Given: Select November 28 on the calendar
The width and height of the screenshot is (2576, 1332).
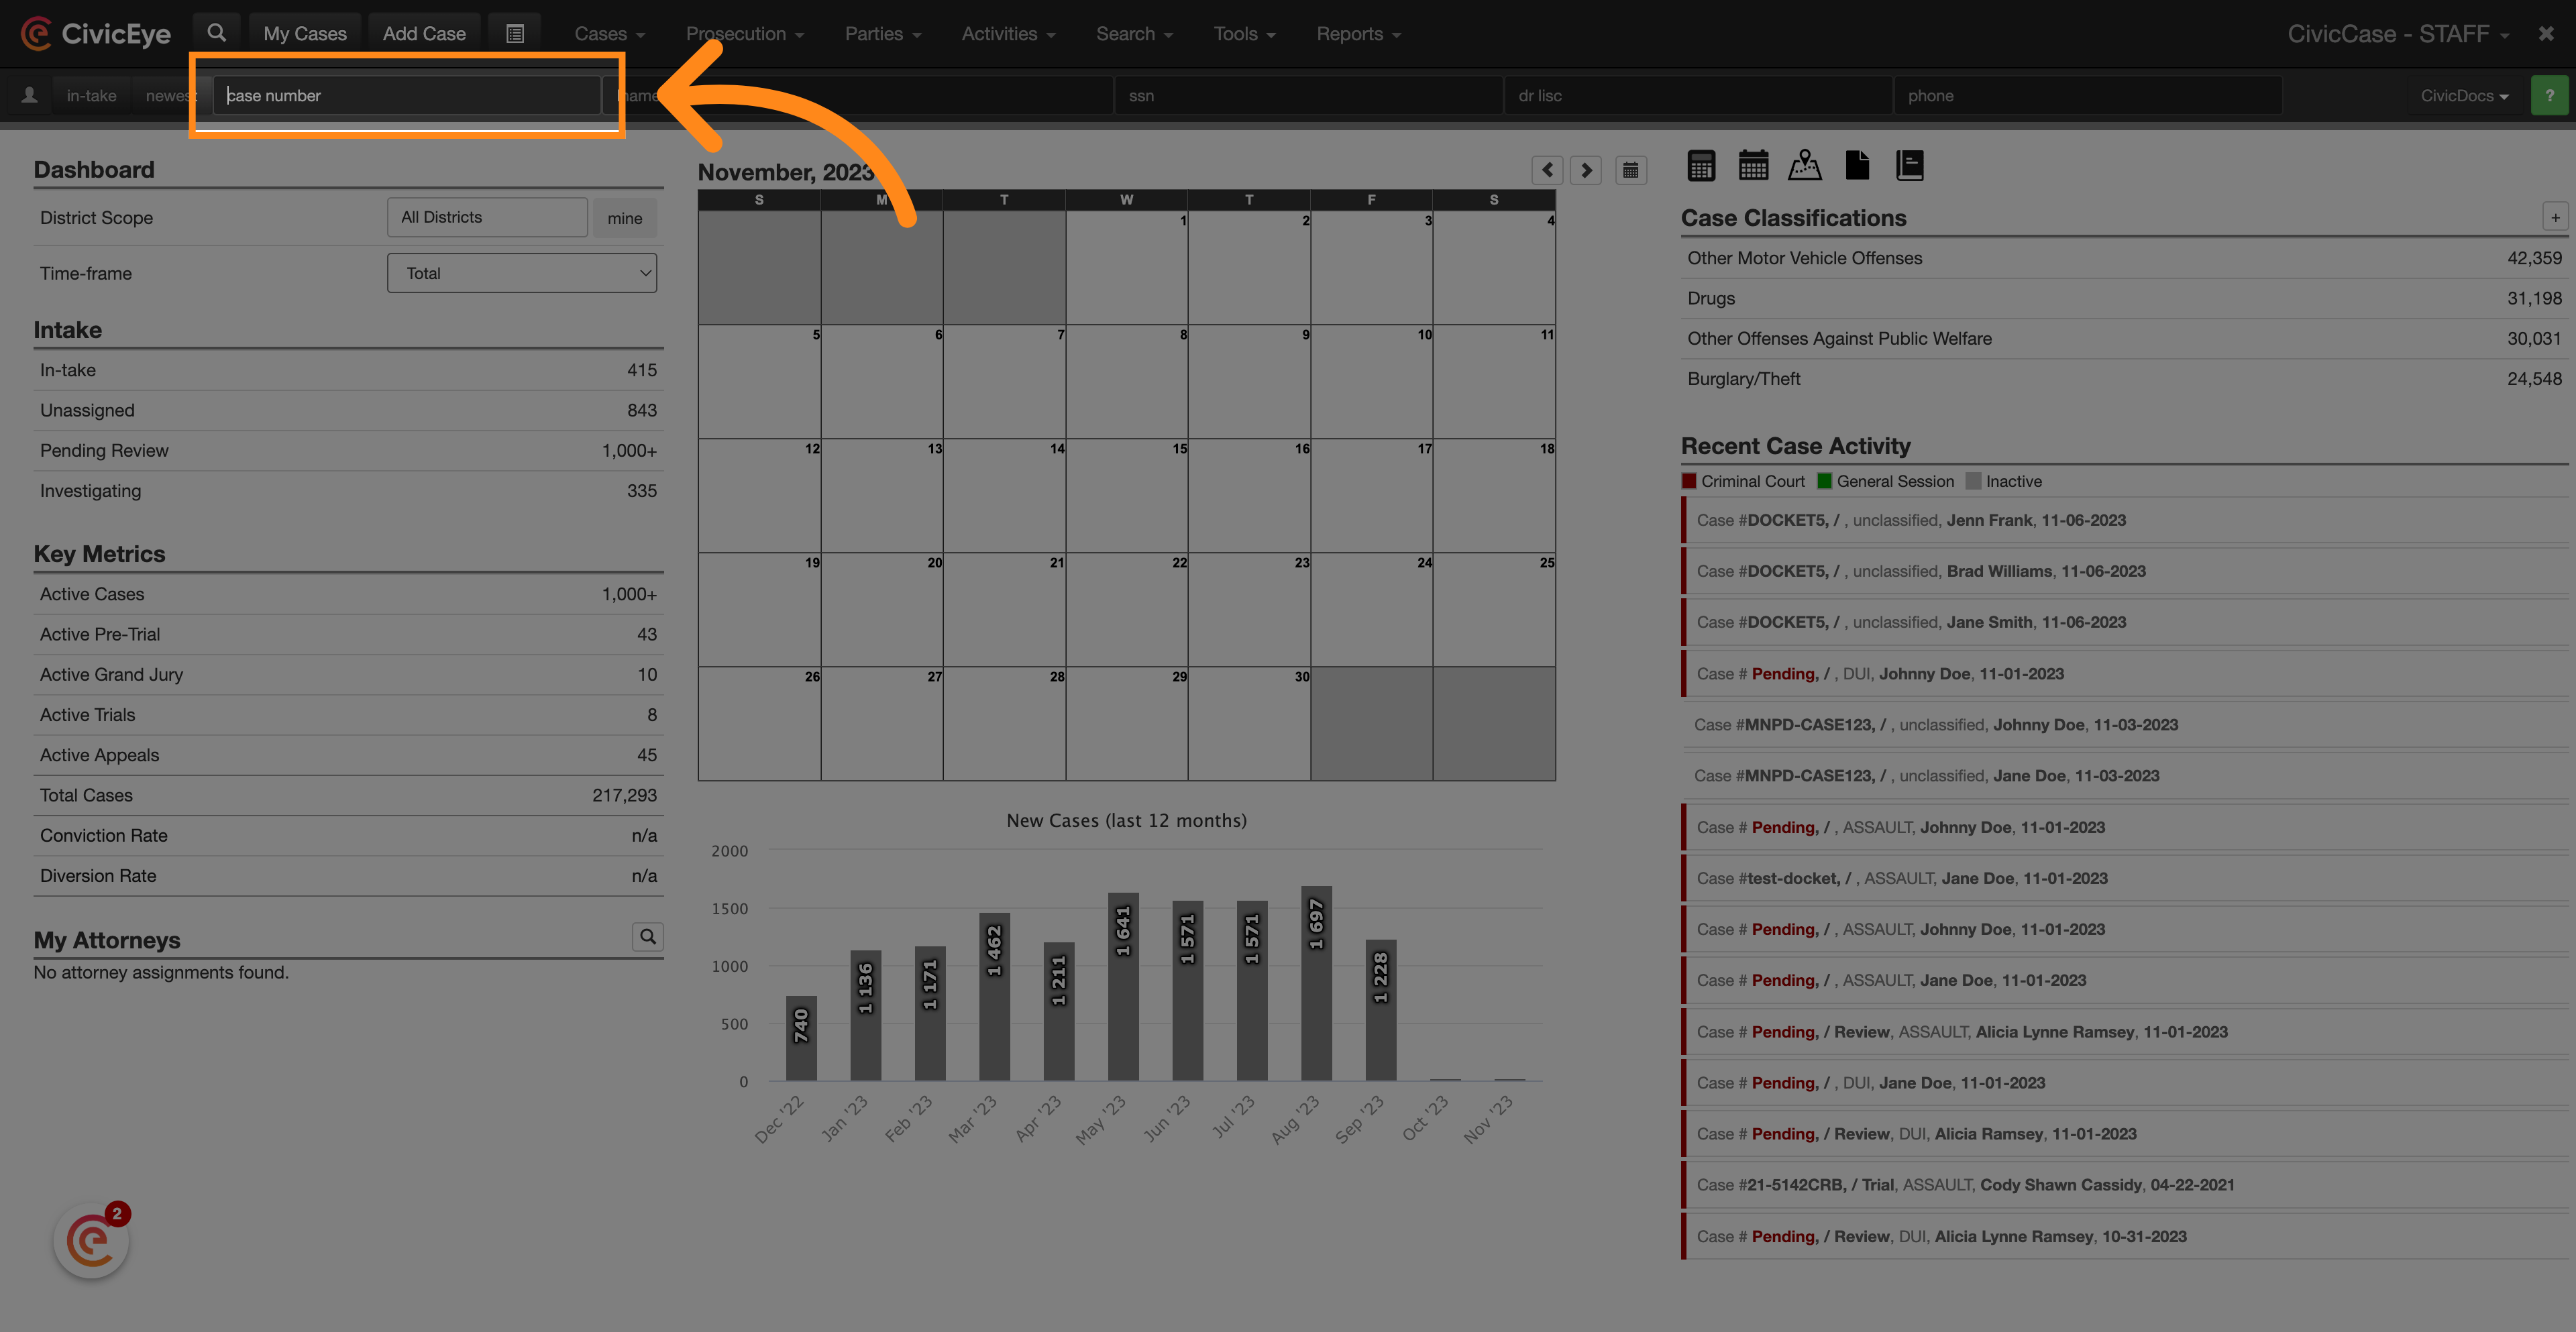Looking at the screenshot, I should pyautogui.click(x=1004, y=724).
